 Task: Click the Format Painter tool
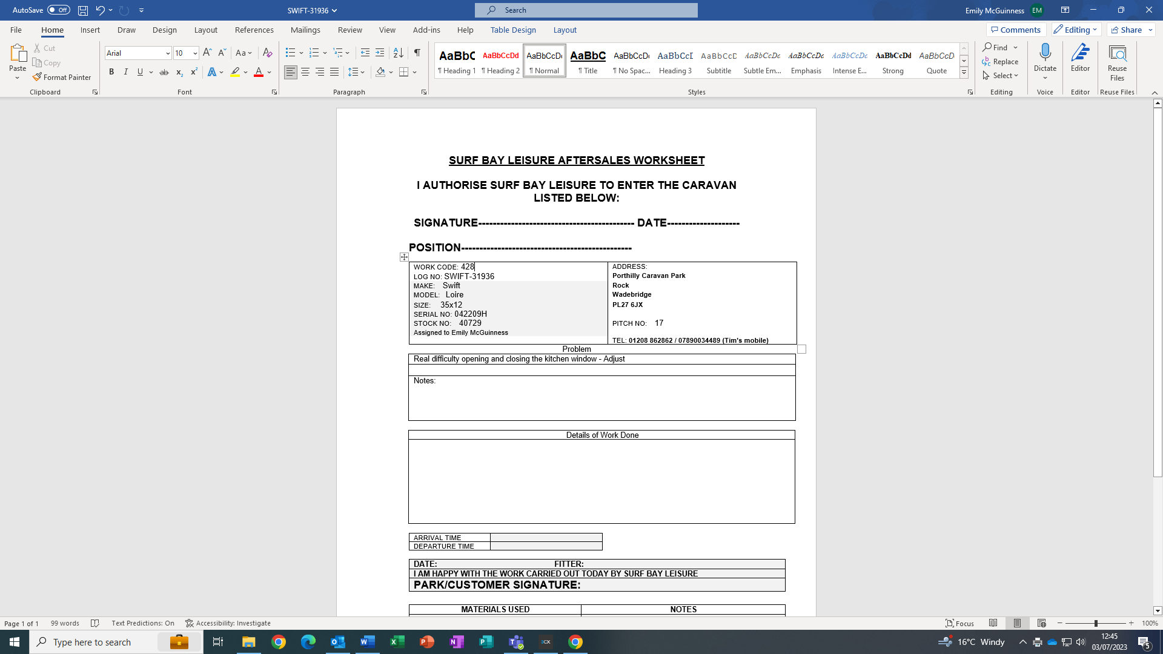[x=62, y=77]
